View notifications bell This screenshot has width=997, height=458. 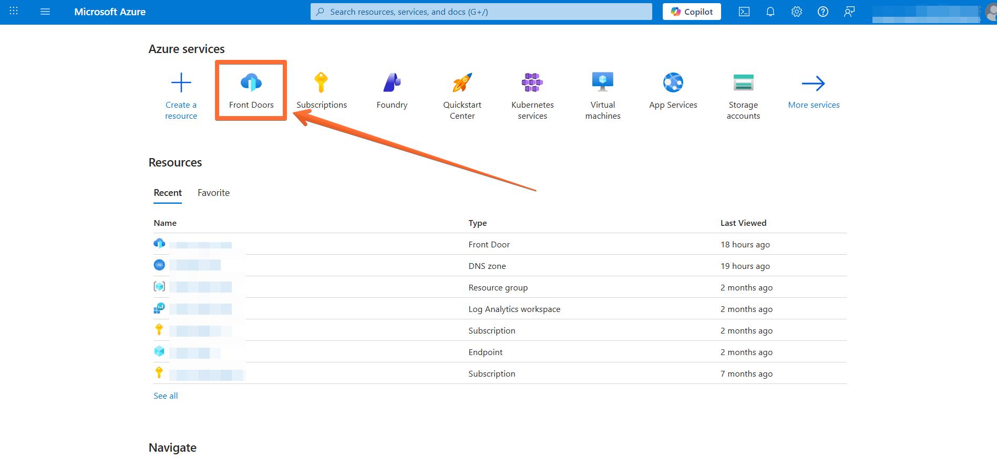click(770, 12)
